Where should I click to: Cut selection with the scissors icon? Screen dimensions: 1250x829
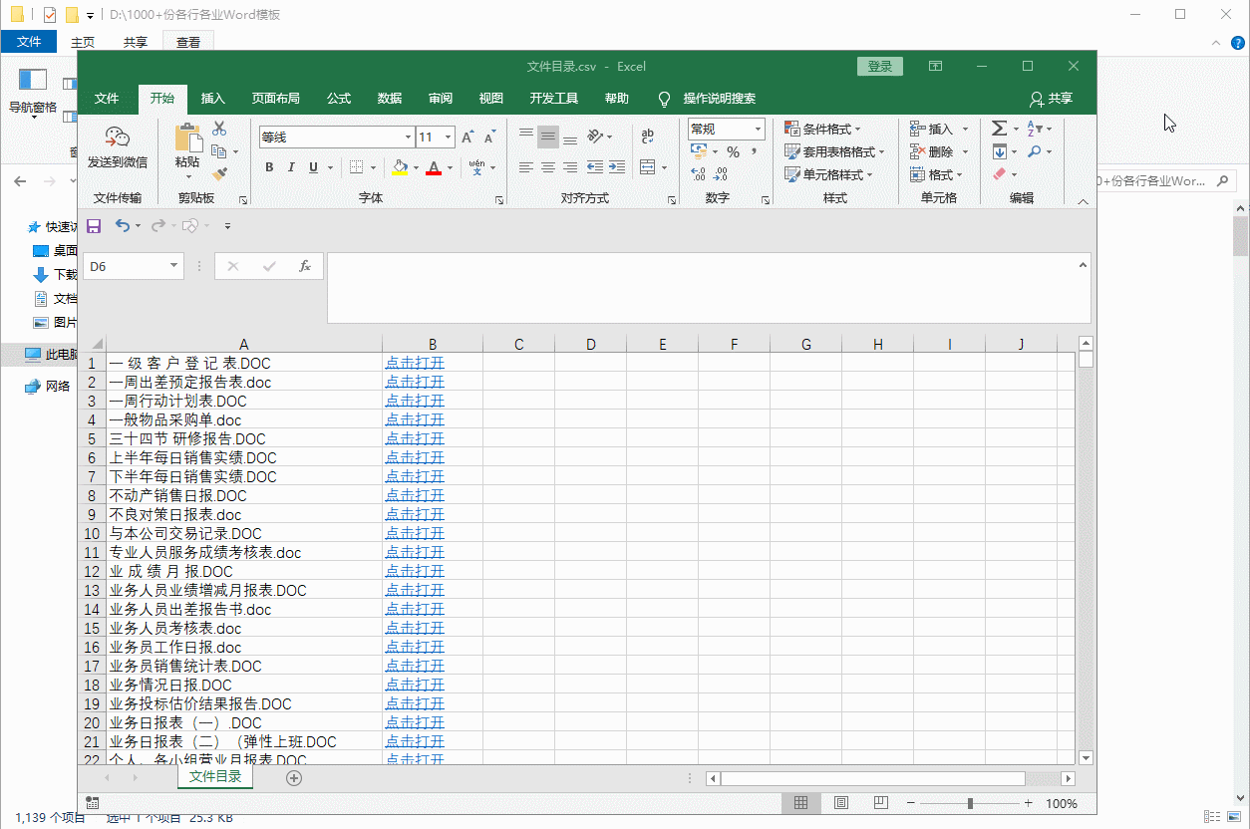point(219,129)
